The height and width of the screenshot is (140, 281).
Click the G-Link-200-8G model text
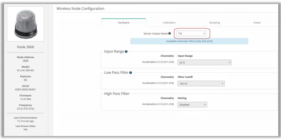tap(25, 70)
